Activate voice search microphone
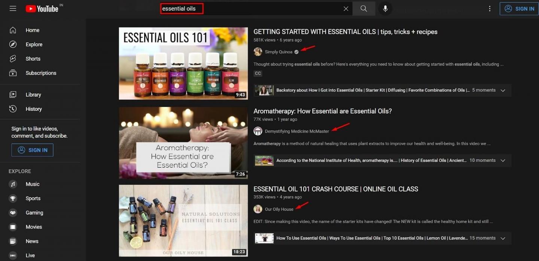The width and height of the screenshot is (539, 261). click(x=385, y=9)
